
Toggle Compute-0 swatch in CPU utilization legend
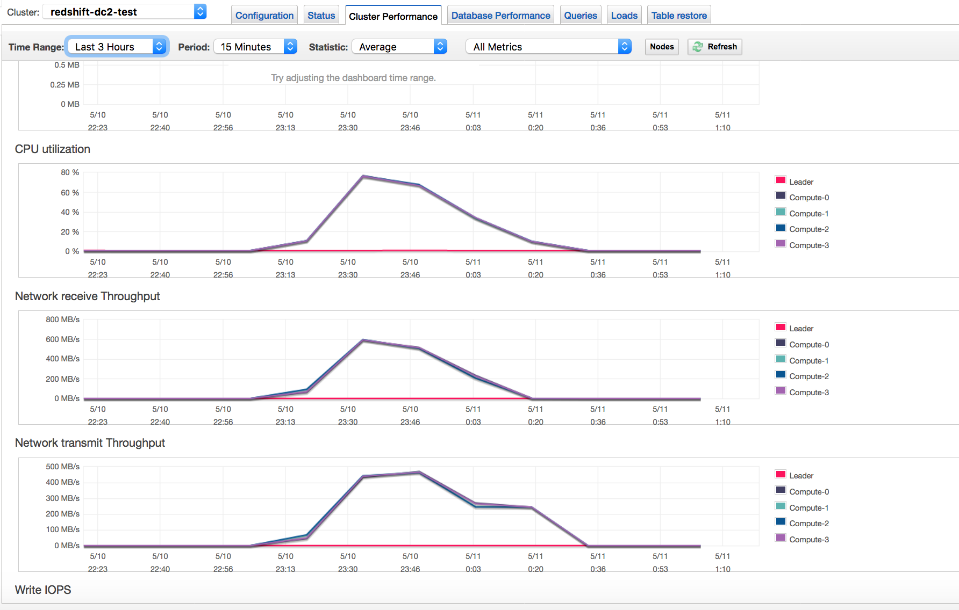[x=781, y=196]
